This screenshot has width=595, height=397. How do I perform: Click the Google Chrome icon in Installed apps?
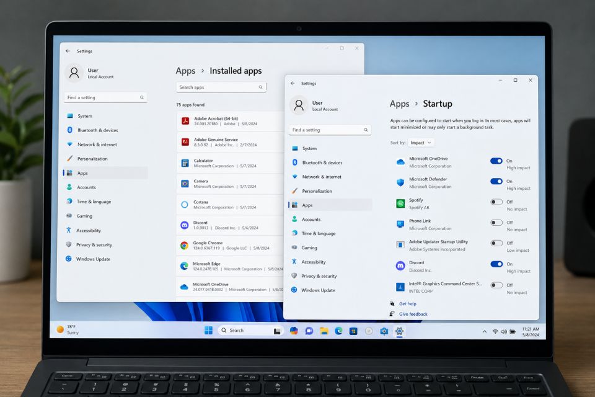[184, 246]
